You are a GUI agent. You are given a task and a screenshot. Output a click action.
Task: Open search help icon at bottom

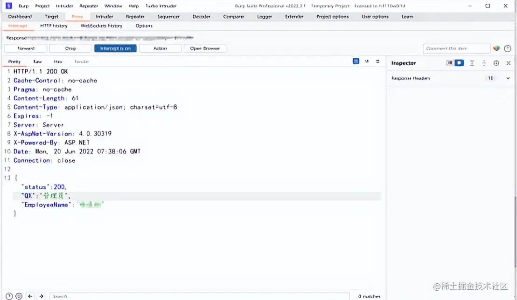tap(9, 296)
